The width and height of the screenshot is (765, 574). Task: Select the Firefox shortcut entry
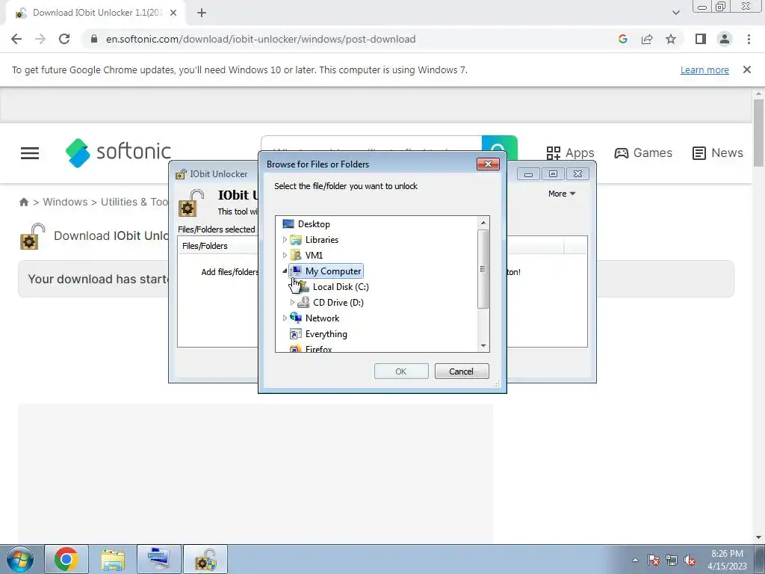click(318, 349)
